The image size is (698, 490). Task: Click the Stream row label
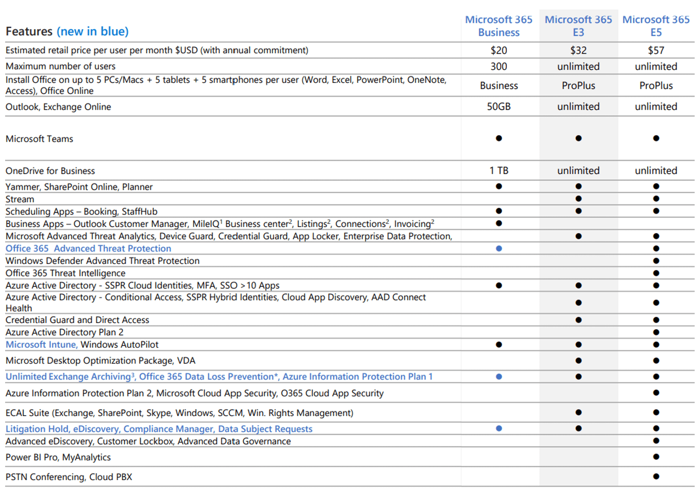click(x=20, y=199)
